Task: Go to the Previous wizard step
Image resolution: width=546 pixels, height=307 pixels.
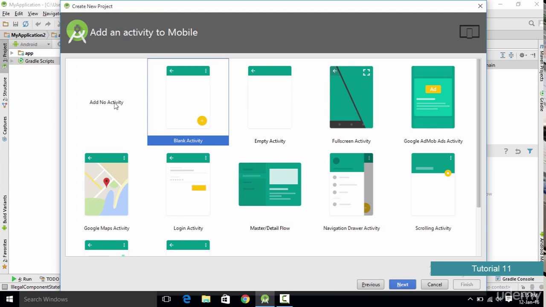Action: 371,284
